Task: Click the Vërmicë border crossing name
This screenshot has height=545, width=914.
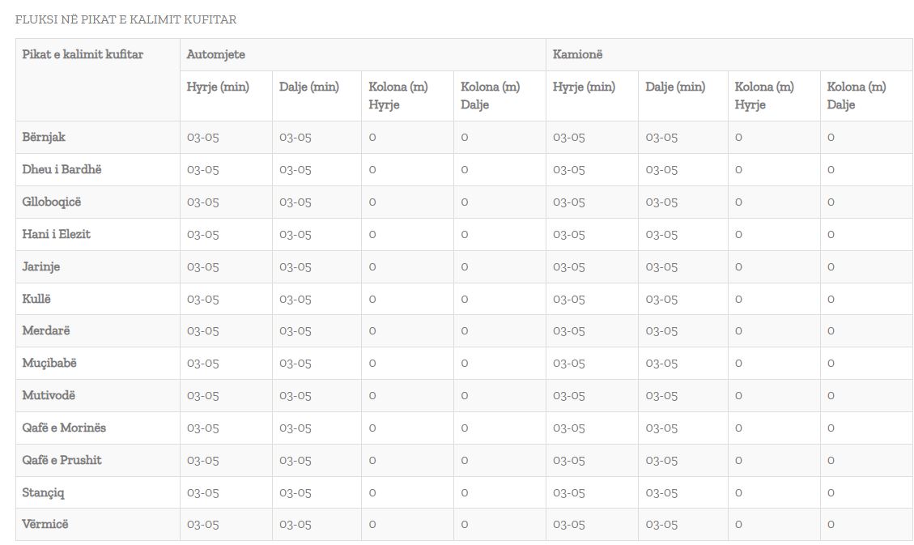Action: 45,524
